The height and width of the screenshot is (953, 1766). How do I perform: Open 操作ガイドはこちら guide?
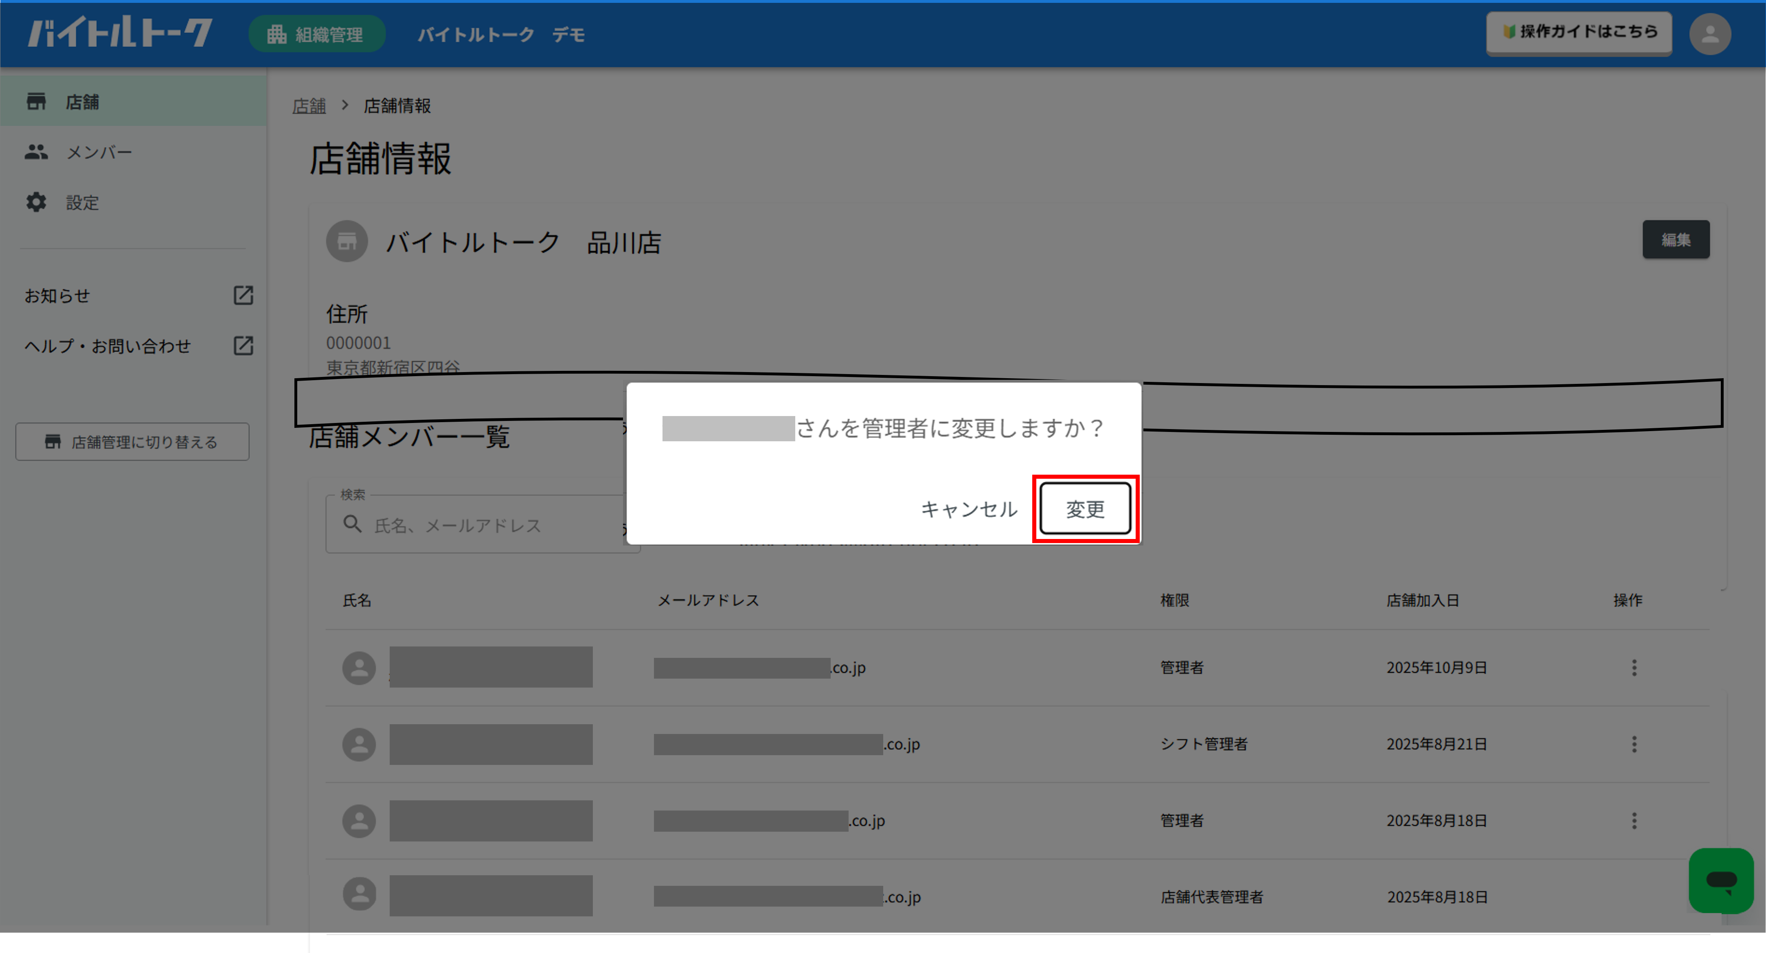coord(1579,31)
